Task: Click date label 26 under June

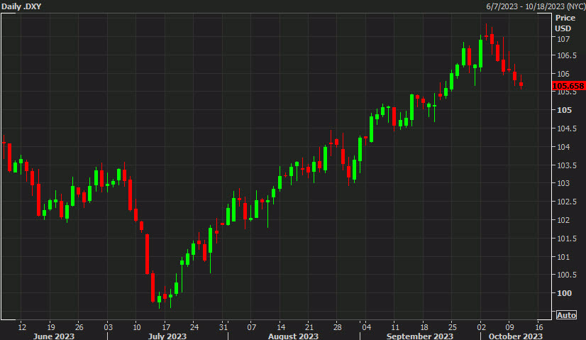Action: click(x=79, y=327)
